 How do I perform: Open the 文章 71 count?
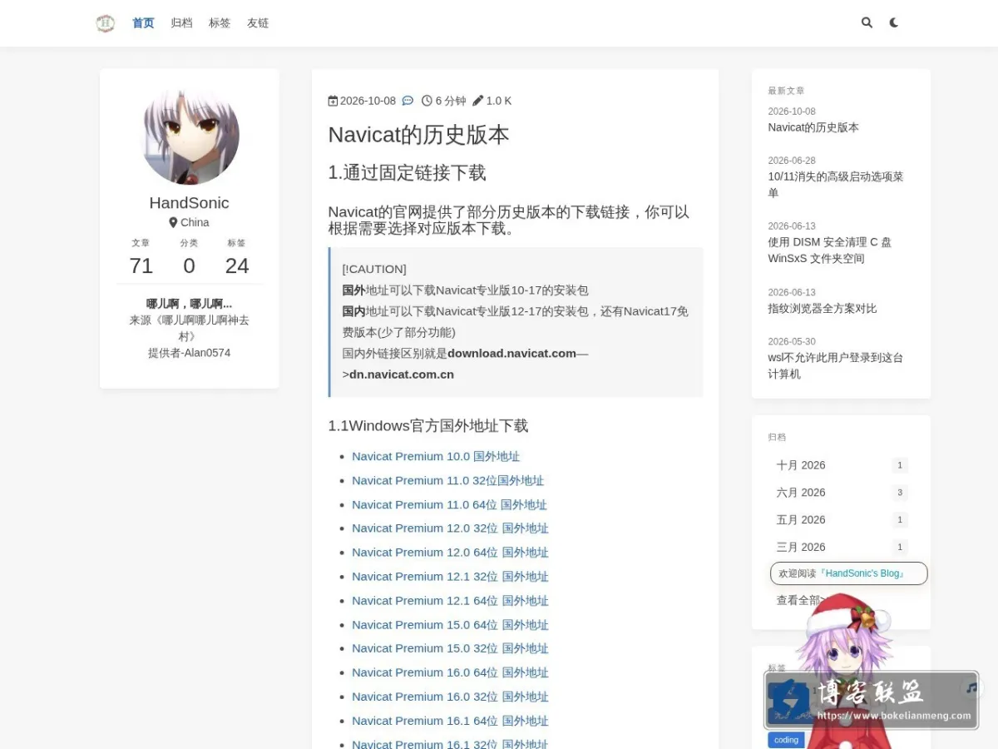[x=141, y=257]
